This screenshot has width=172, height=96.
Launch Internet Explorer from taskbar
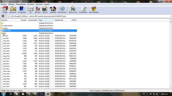pos(11,94)
